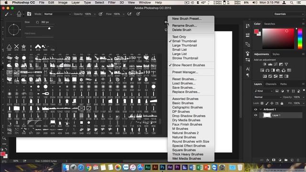Screen dimensions: 306x172
Task: Open After Effects from the Dock
Action: [170, 167]
